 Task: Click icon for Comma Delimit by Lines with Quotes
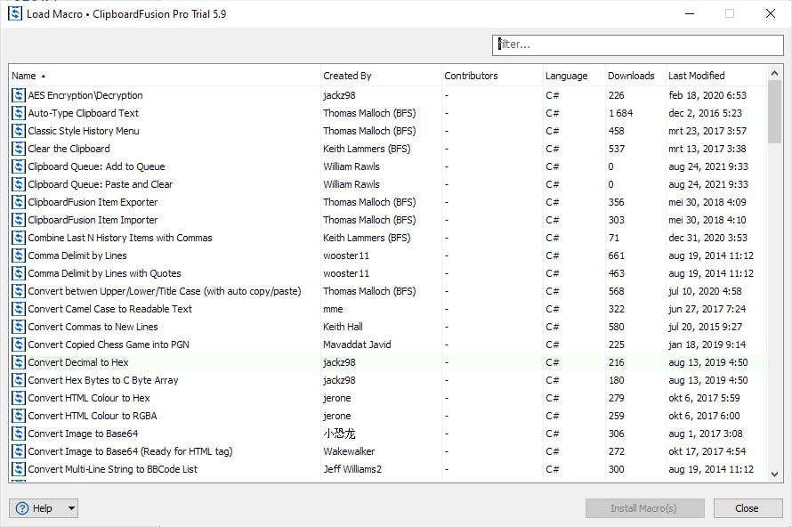click(x=19, y=273)
